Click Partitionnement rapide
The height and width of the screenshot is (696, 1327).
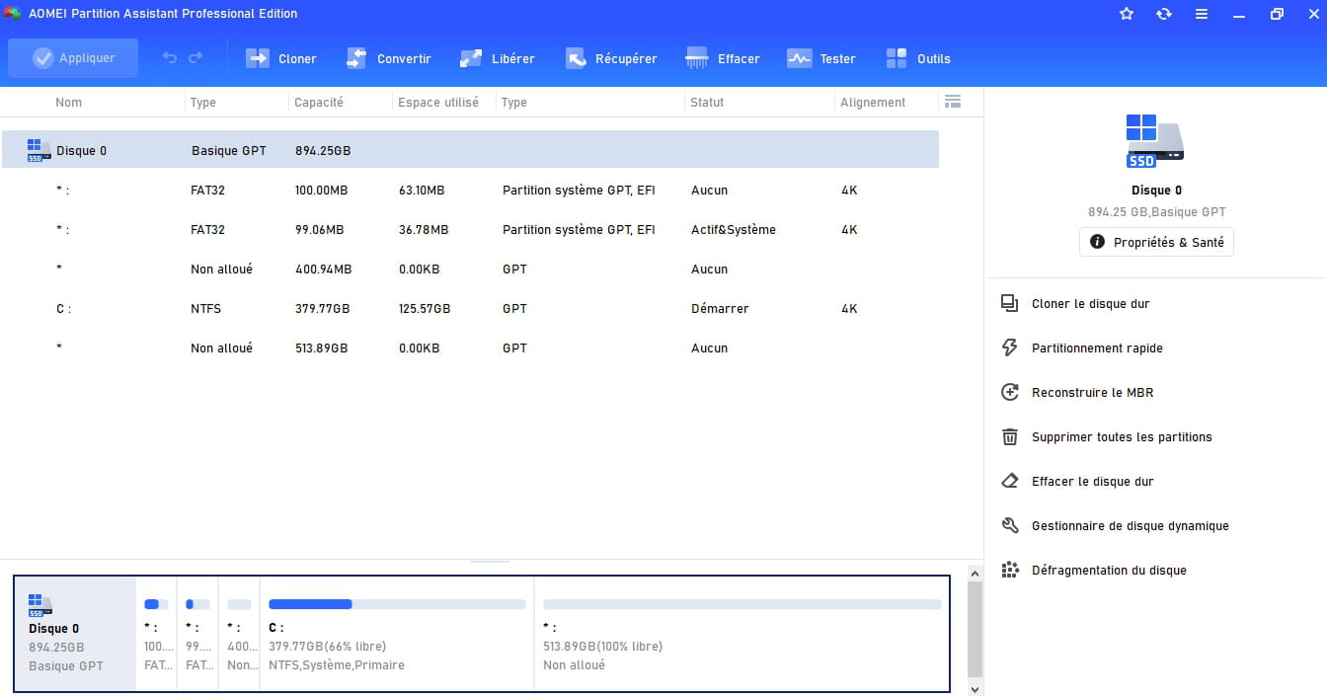[x=1097, y=348]
